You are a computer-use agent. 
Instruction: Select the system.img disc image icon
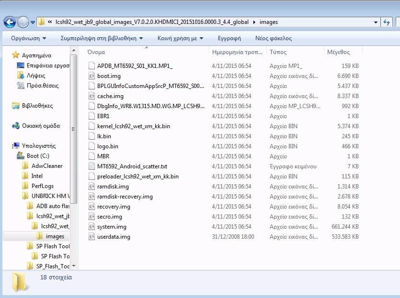[x=92, y=227]
